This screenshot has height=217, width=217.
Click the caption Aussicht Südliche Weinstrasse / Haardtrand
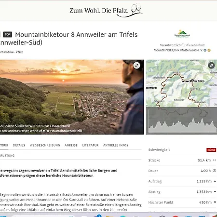(x=35, y=126)
